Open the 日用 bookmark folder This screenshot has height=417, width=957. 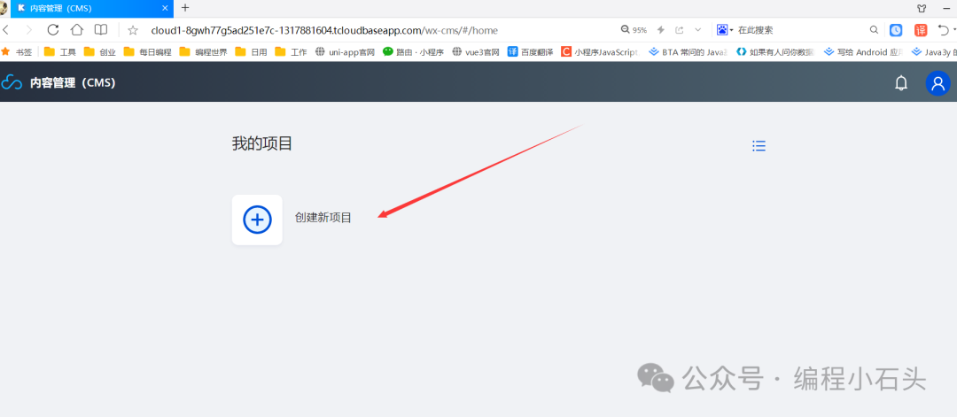pos(251,52)
